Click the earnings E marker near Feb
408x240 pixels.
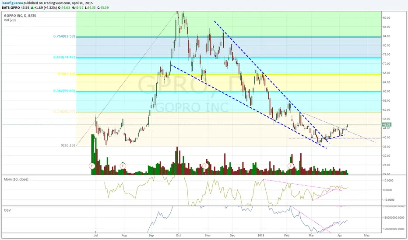[290, 165]
